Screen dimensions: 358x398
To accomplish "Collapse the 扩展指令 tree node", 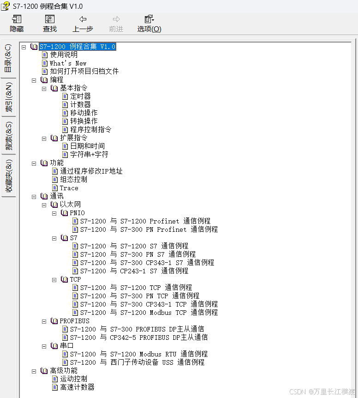I will [44, 139].
